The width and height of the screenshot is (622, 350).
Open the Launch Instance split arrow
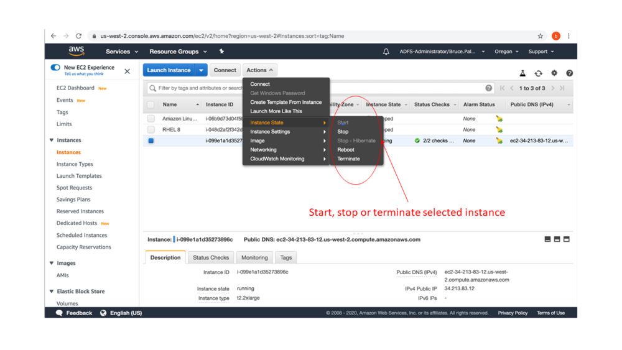click(x=201, y=70)
